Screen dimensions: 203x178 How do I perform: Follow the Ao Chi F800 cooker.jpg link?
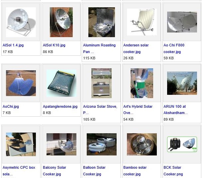(x=174, y=48)
